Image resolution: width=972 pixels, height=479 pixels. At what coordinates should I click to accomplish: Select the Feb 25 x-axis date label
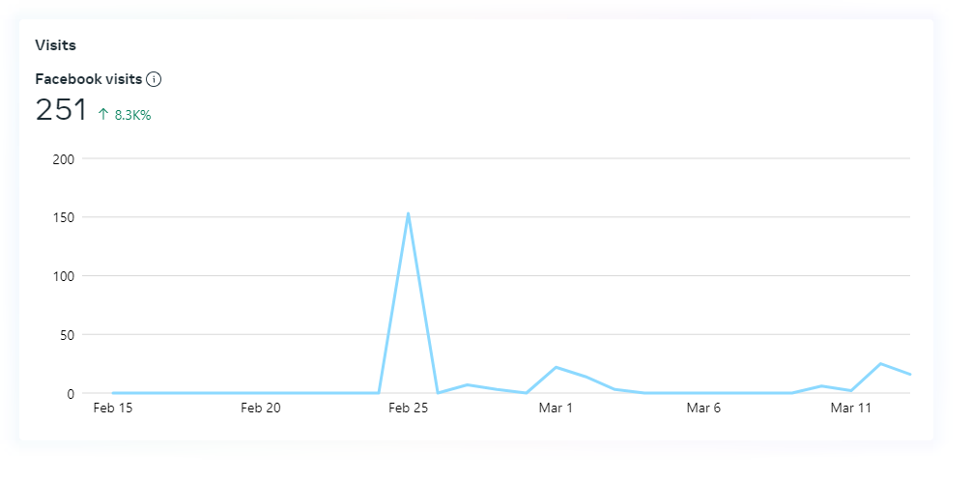click(x=408, y=409)
